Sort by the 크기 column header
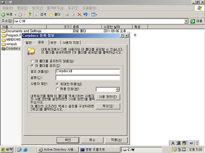This screenshot has height=153, width=205. pos(59,27)
